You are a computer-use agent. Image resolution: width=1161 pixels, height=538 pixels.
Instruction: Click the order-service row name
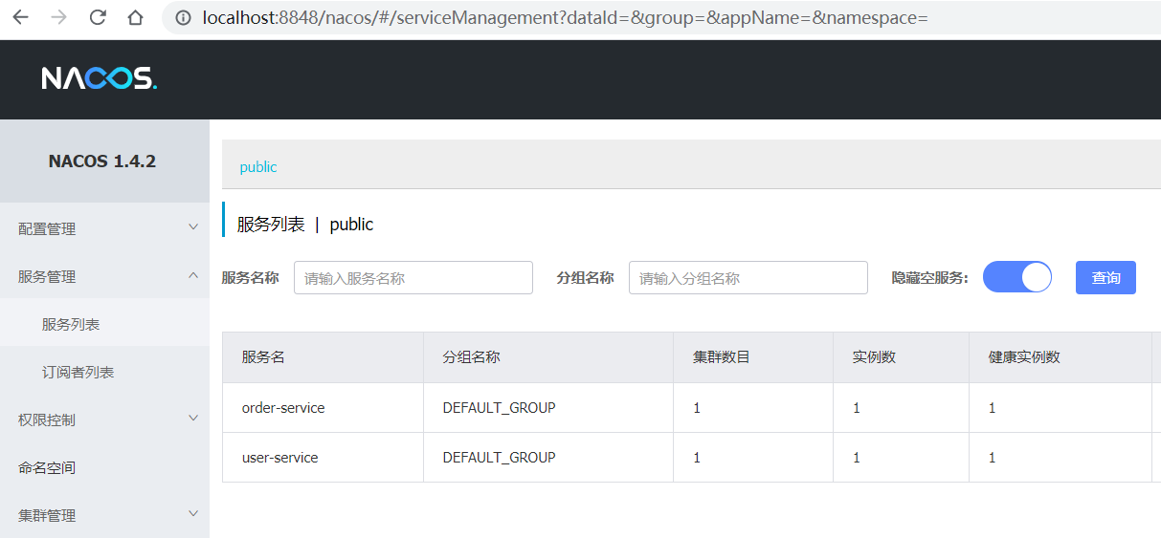[x=283, y=408]
